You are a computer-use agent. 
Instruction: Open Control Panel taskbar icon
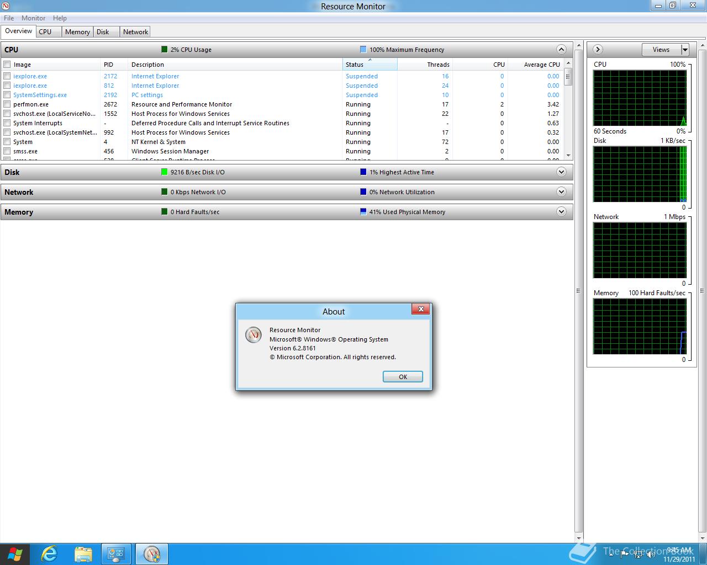point(117,554)
